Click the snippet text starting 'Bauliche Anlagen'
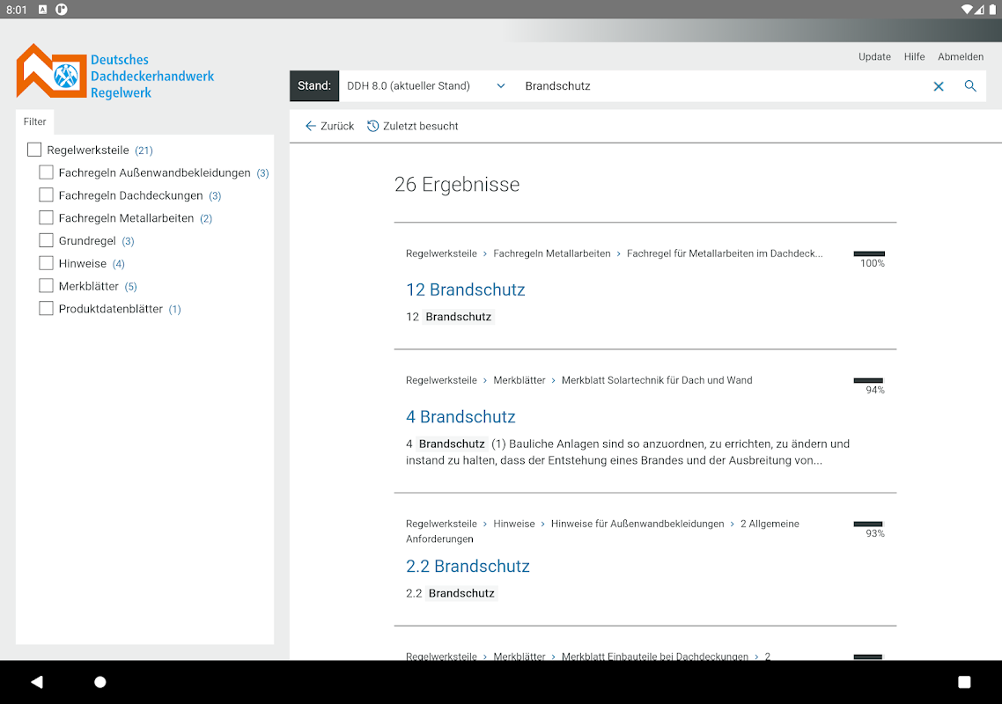This screenshot has width=1002, height=704. pos(628,451)
